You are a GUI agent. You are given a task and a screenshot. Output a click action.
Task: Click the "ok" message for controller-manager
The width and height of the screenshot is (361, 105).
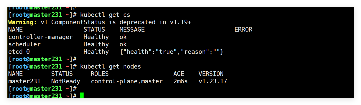click(x=123, y=37)
